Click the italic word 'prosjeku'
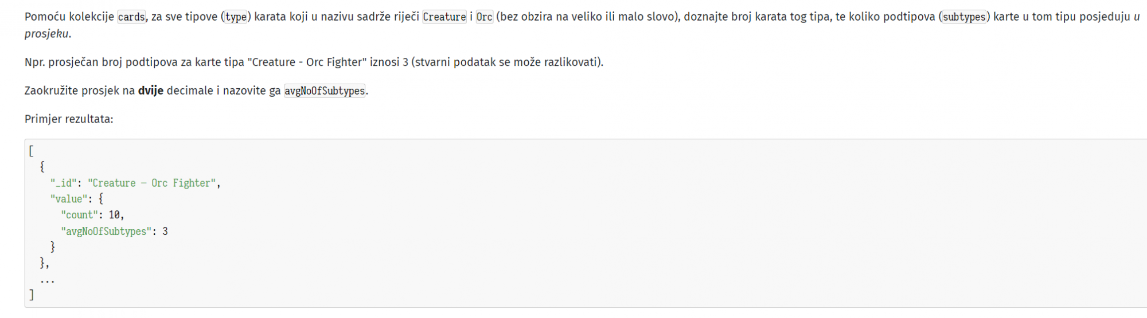 point(47,34)
